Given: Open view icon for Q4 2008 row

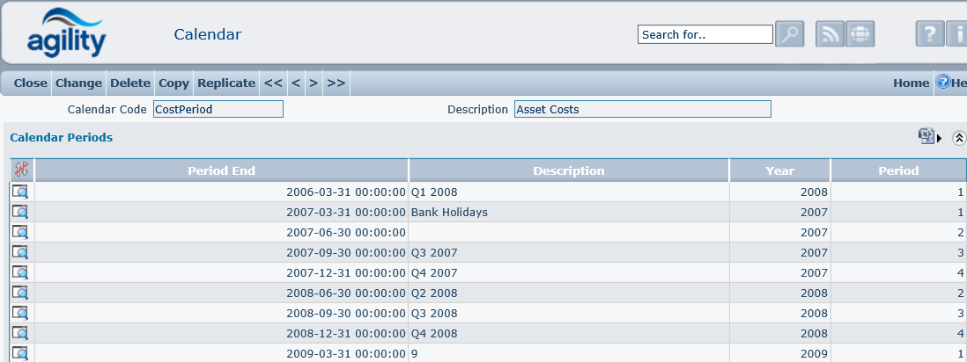Looking at the screenshot, I should (20, 333).
